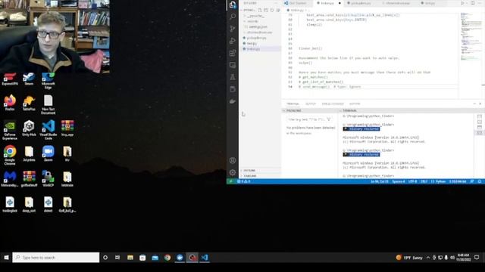Image resolution: width=485 pixels, height=272 pixels.
Task: Open the Explorer view in the activity bar
Action: click(x=233, y=5)
